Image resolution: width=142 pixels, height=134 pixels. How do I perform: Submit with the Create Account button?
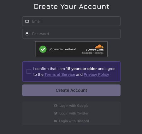coord(71,90)
